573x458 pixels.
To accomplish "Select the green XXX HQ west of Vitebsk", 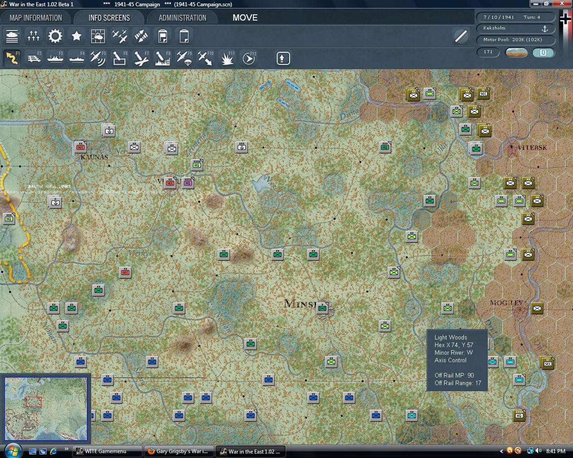I will [385, 147].
